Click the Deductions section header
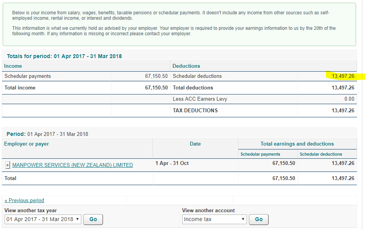365x230 pixels. (x=186, y=66)
